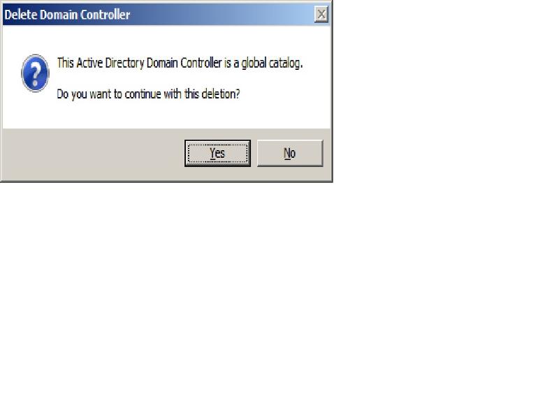This screenshot has width=559, height=419.
Task: Click the global catalog warning message
Action: tap(180, 63)
